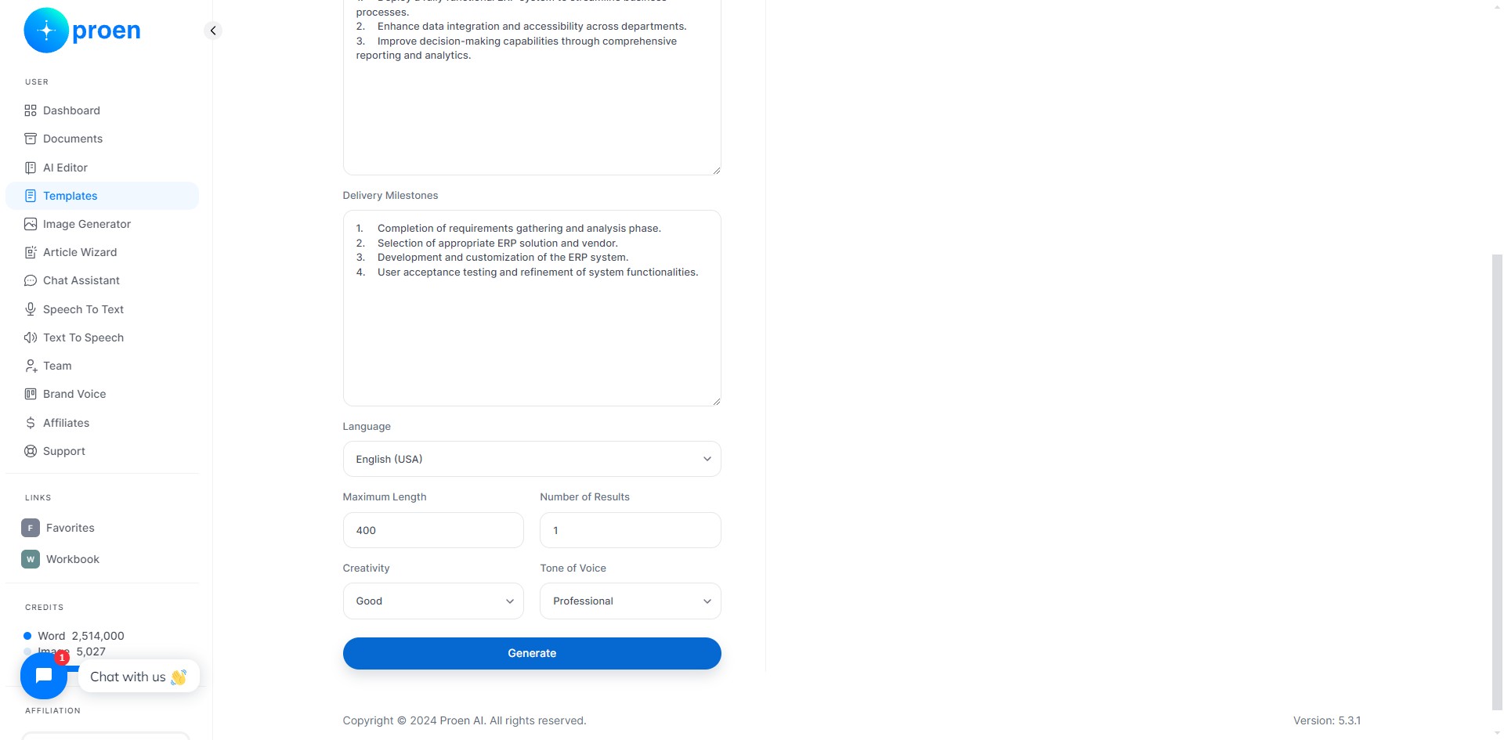Click the Maximum Length input field
The height and width of the screenshot is (740, 1504).
coord(433,530)
